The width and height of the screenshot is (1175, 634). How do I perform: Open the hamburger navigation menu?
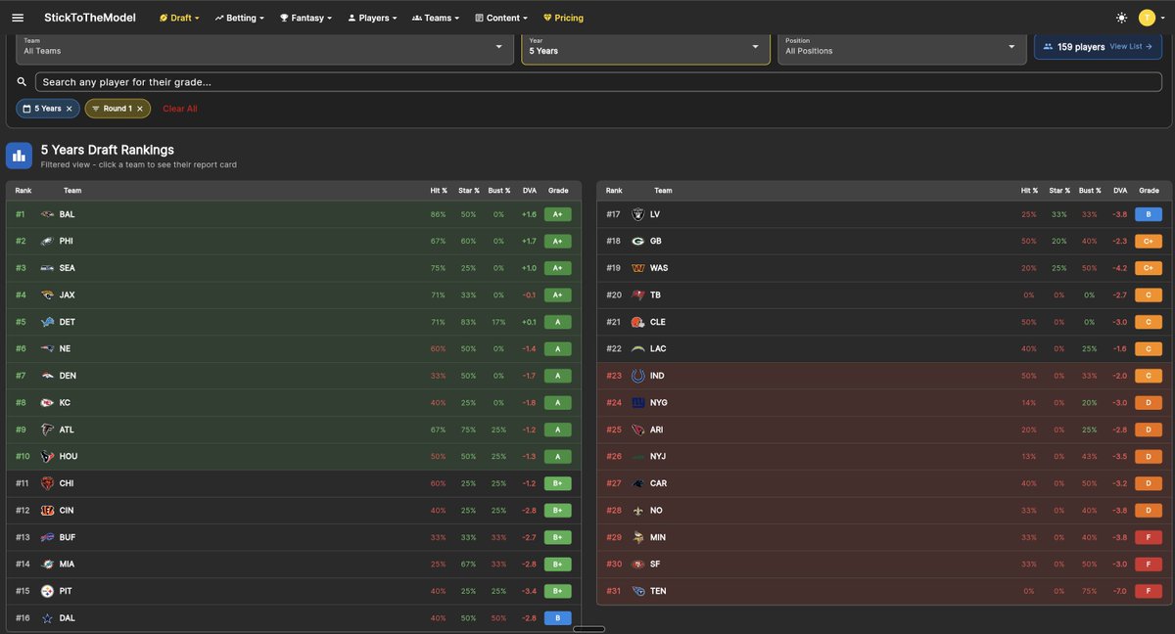pyautogui.click(x=18, y=18)
